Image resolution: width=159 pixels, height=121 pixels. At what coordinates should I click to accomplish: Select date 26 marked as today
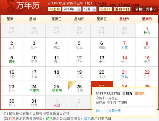[x=79, y=88]
